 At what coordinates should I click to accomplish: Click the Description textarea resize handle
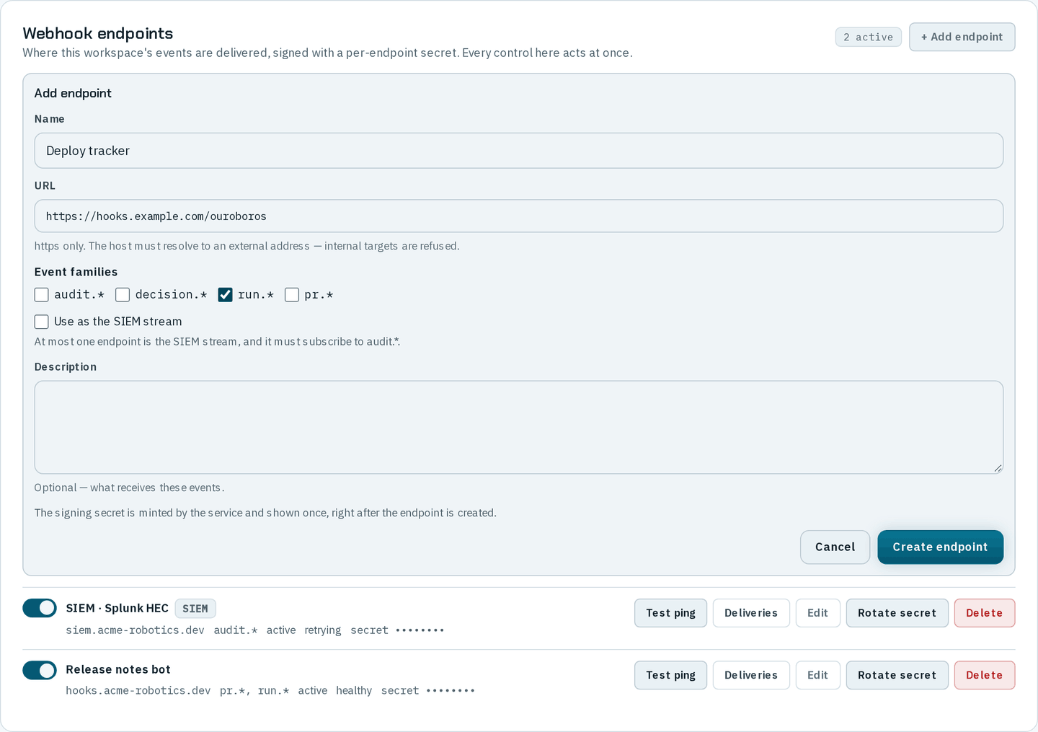click(998, 468)
